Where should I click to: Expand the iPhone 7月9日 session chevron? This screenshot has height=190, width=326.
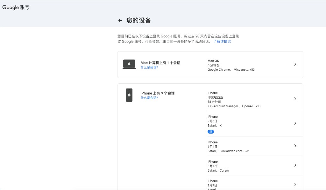pyautogui.click(x=295, y=184)
